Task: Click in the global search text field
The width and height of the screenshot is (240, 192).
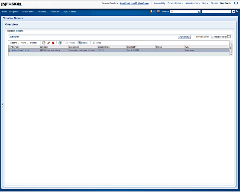Action: click(217, 12)
